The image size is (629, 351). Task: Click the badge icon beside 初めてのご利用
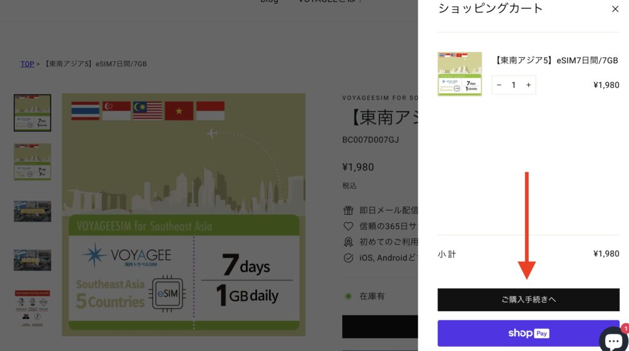pos(348,242)
